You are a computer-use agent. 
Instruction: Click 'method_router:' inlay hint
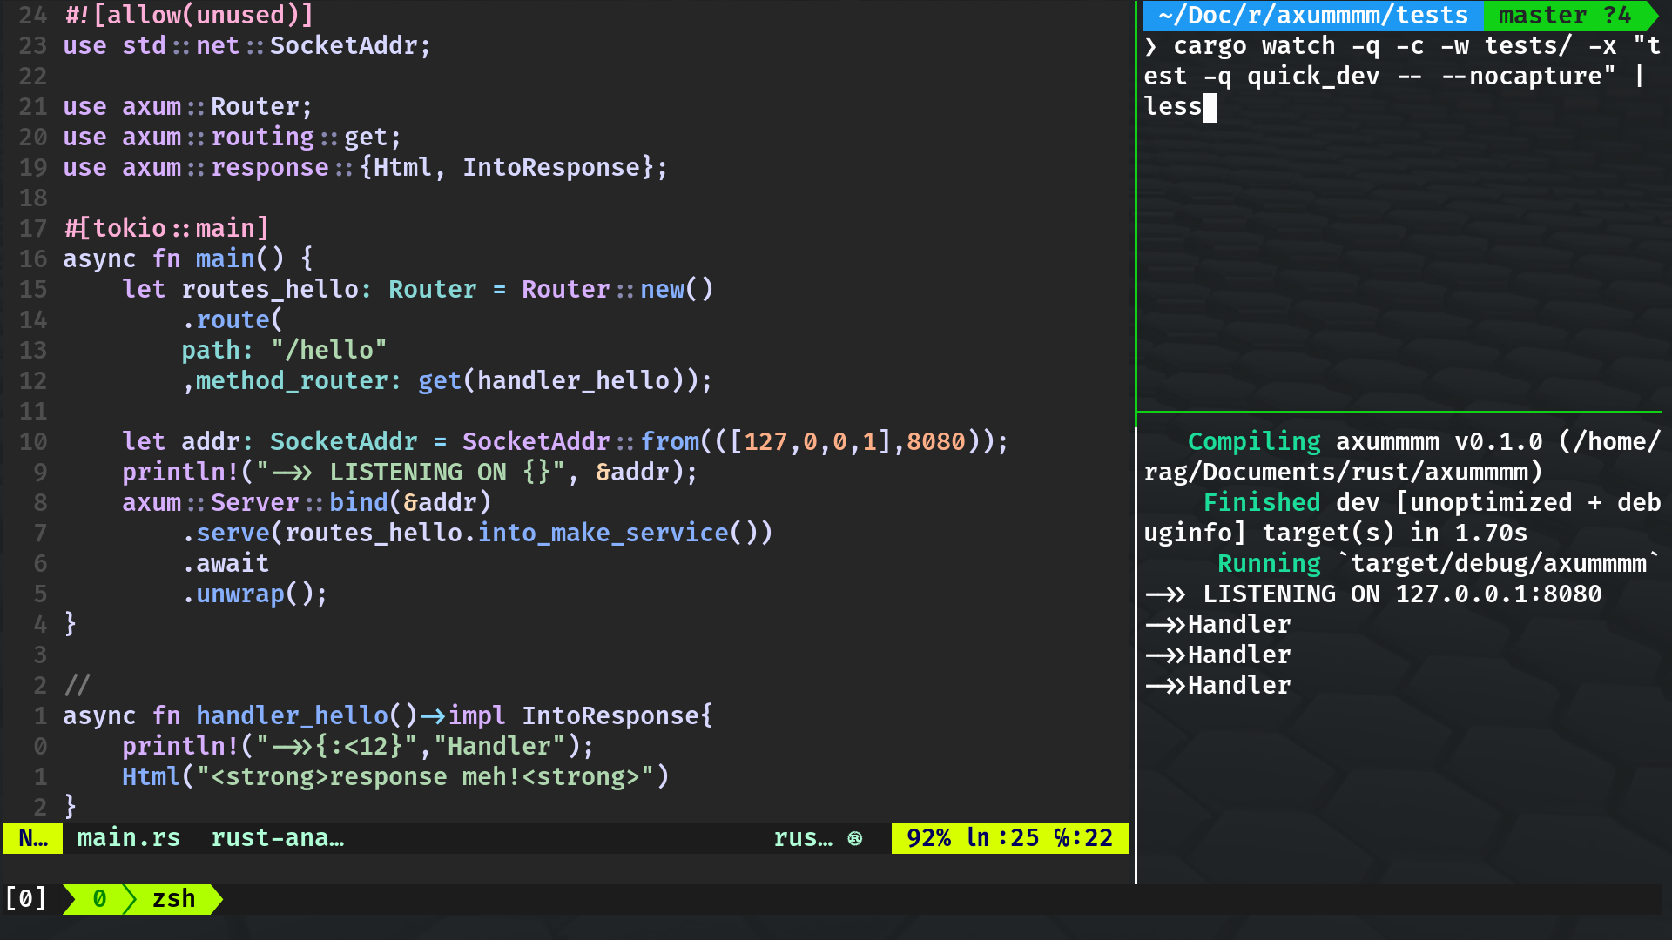[x=298, y=381]
